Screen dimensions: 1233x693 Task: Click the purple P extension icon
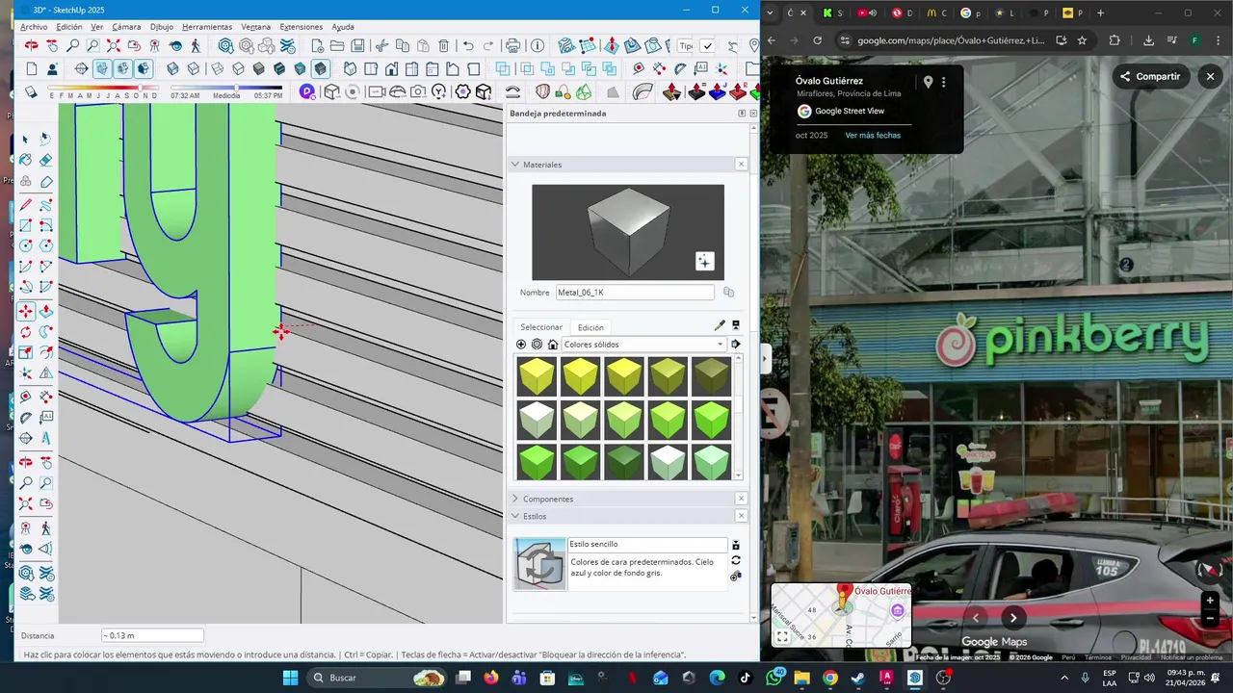(307, 91)
